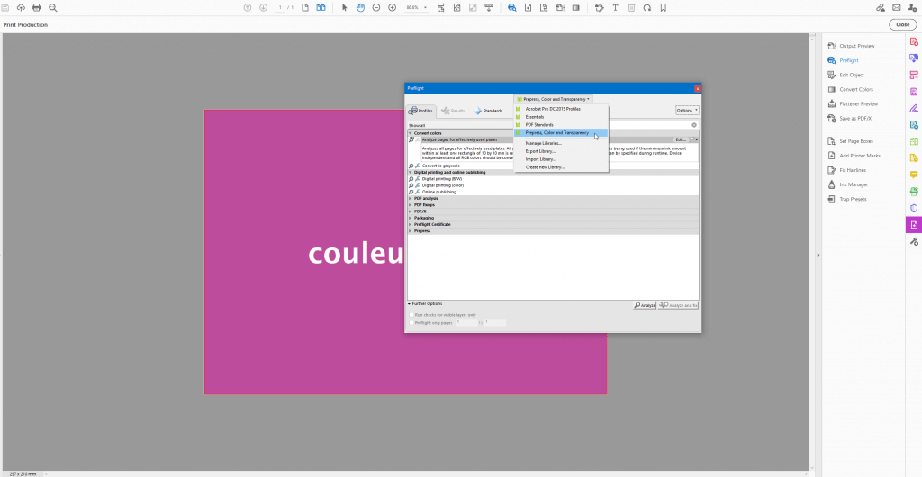The width and height of the screenshot is (922, 477).
Task: Click the Print icon in the toolbar
Action: point(36,7)
